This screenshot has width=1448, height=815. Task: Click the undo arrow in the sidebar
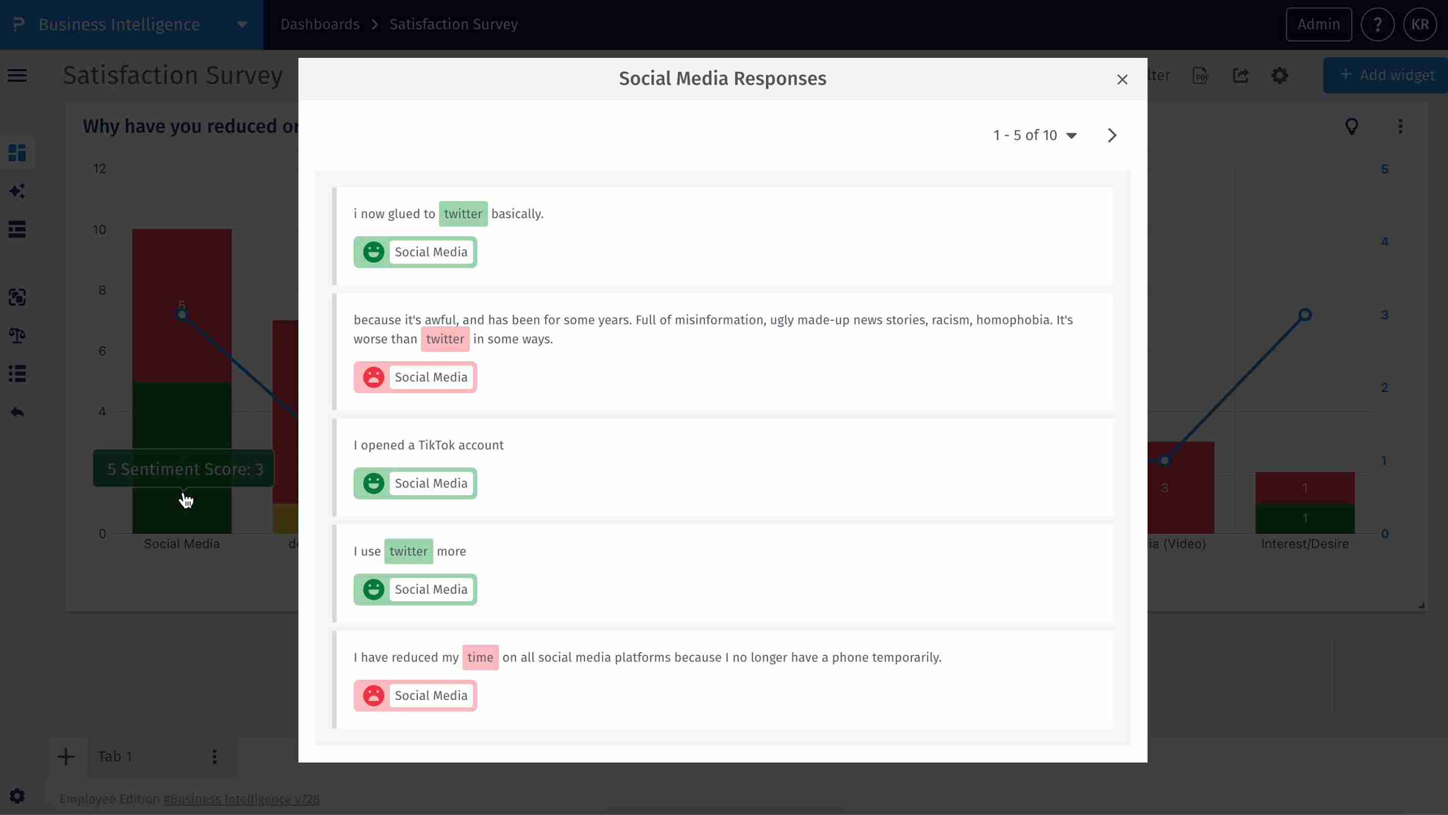pos(17,412)
